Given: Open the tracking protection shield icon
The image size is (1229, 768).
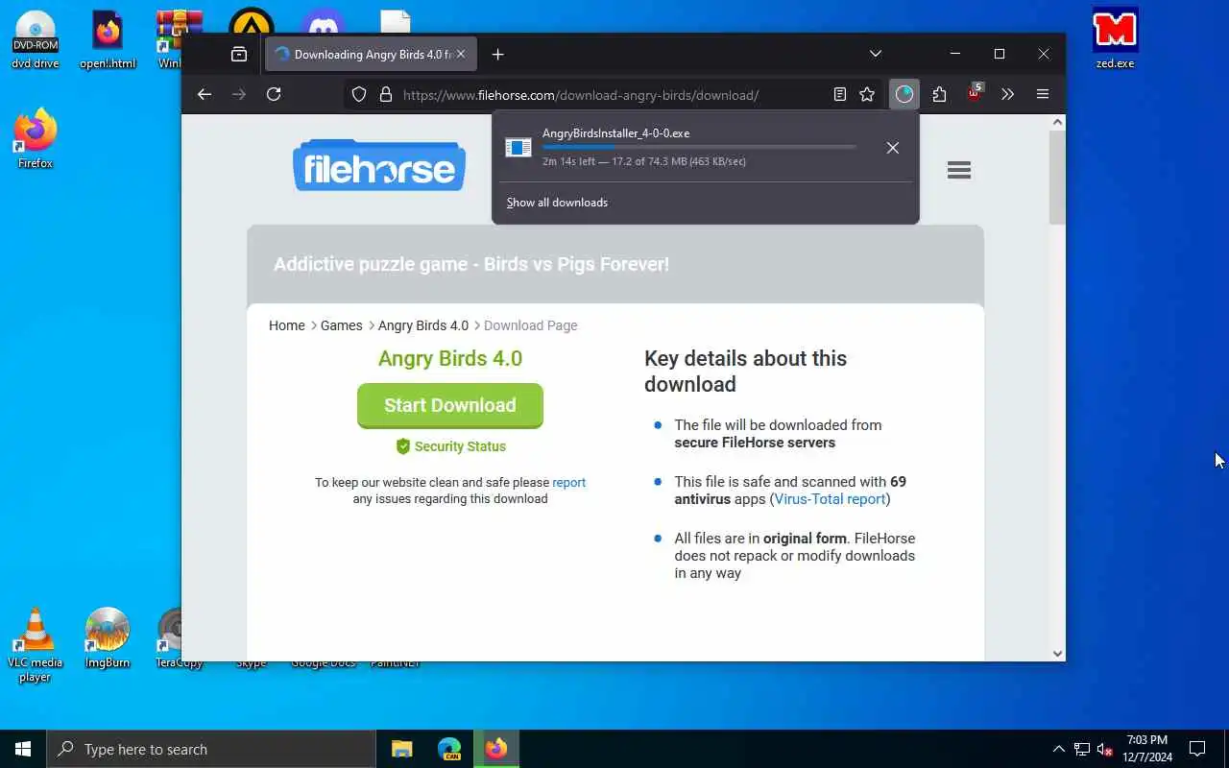Looking at the screenshot, I should pos(359,94).
